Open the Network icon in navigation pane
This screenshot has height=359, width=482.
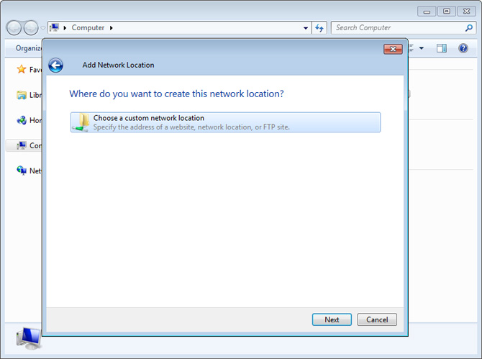tap(22, 171)
